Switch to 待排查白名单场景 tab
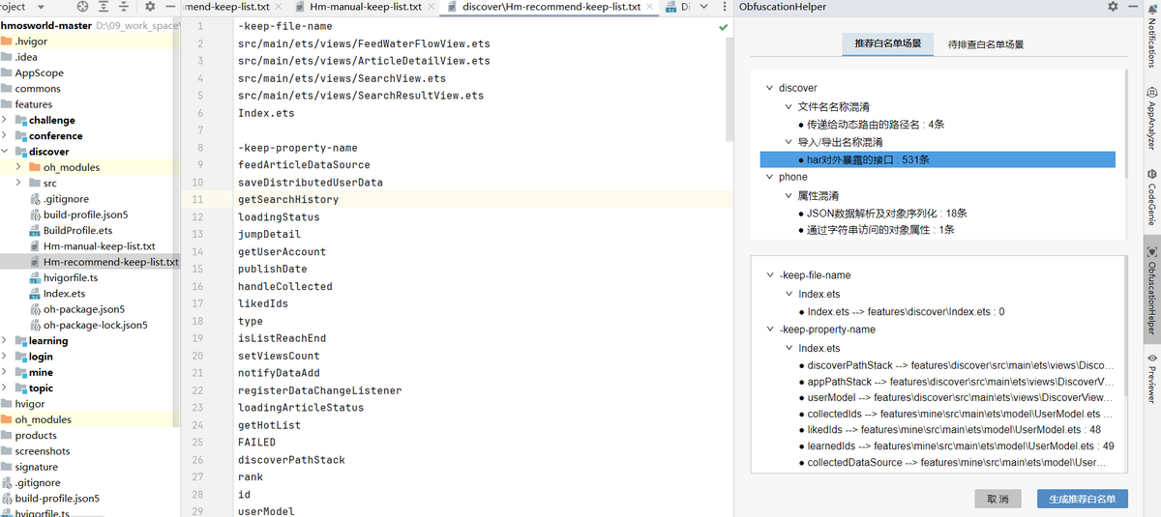Screen dimensions: 1161x517 click(986, 44)
